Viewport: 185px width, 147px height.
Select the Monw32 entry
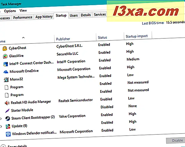(x=16, y=79)
